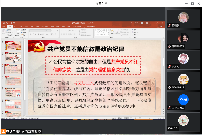
Task: Open the File tab in PowerPoint
Action: (4, 27)
